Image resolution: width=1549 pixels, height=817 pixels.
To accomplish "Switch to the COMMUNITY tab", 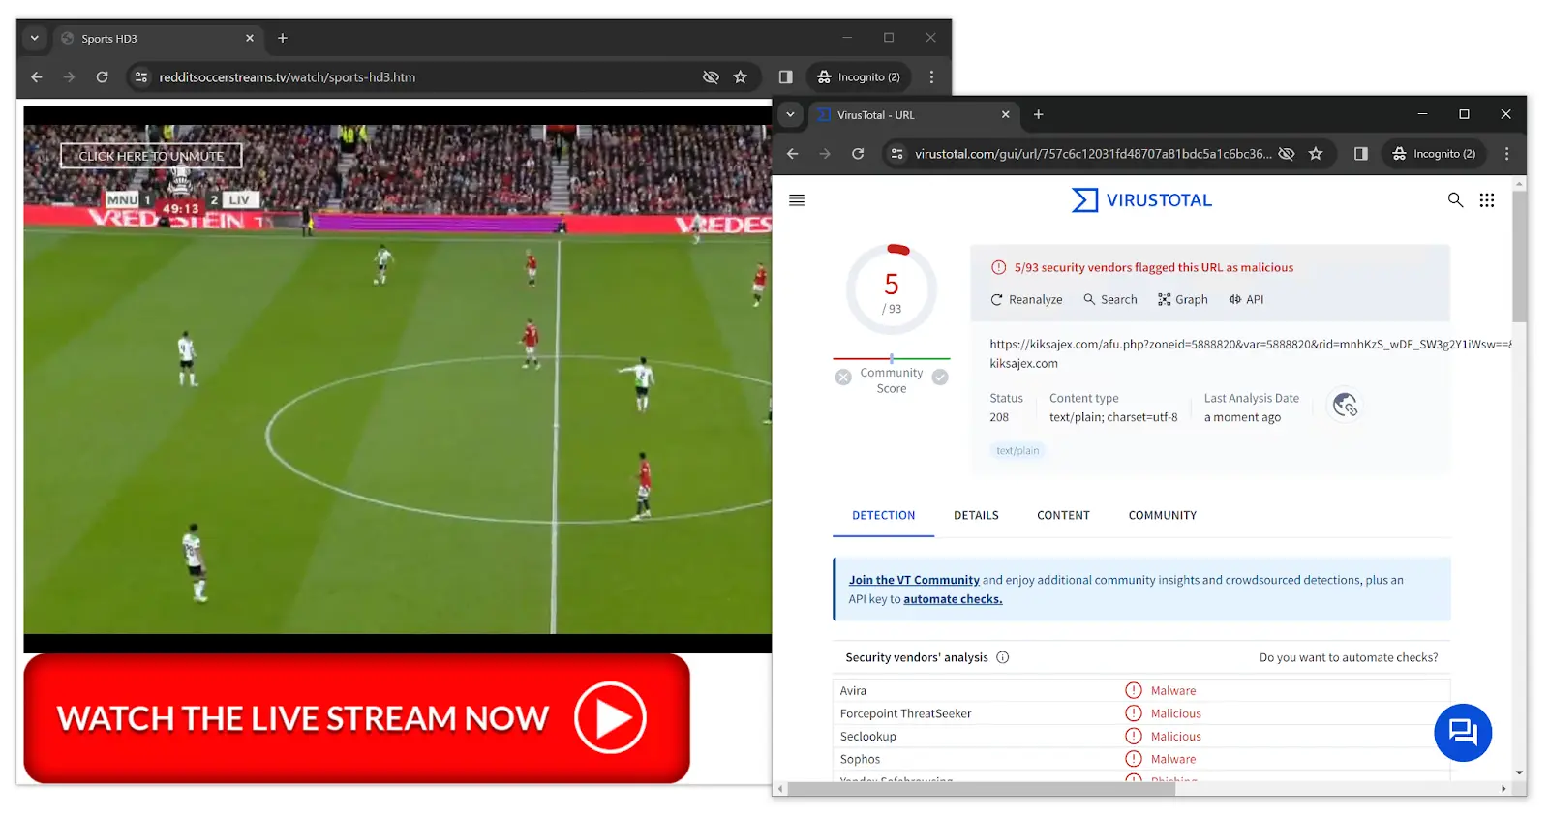I will 1162,516.
